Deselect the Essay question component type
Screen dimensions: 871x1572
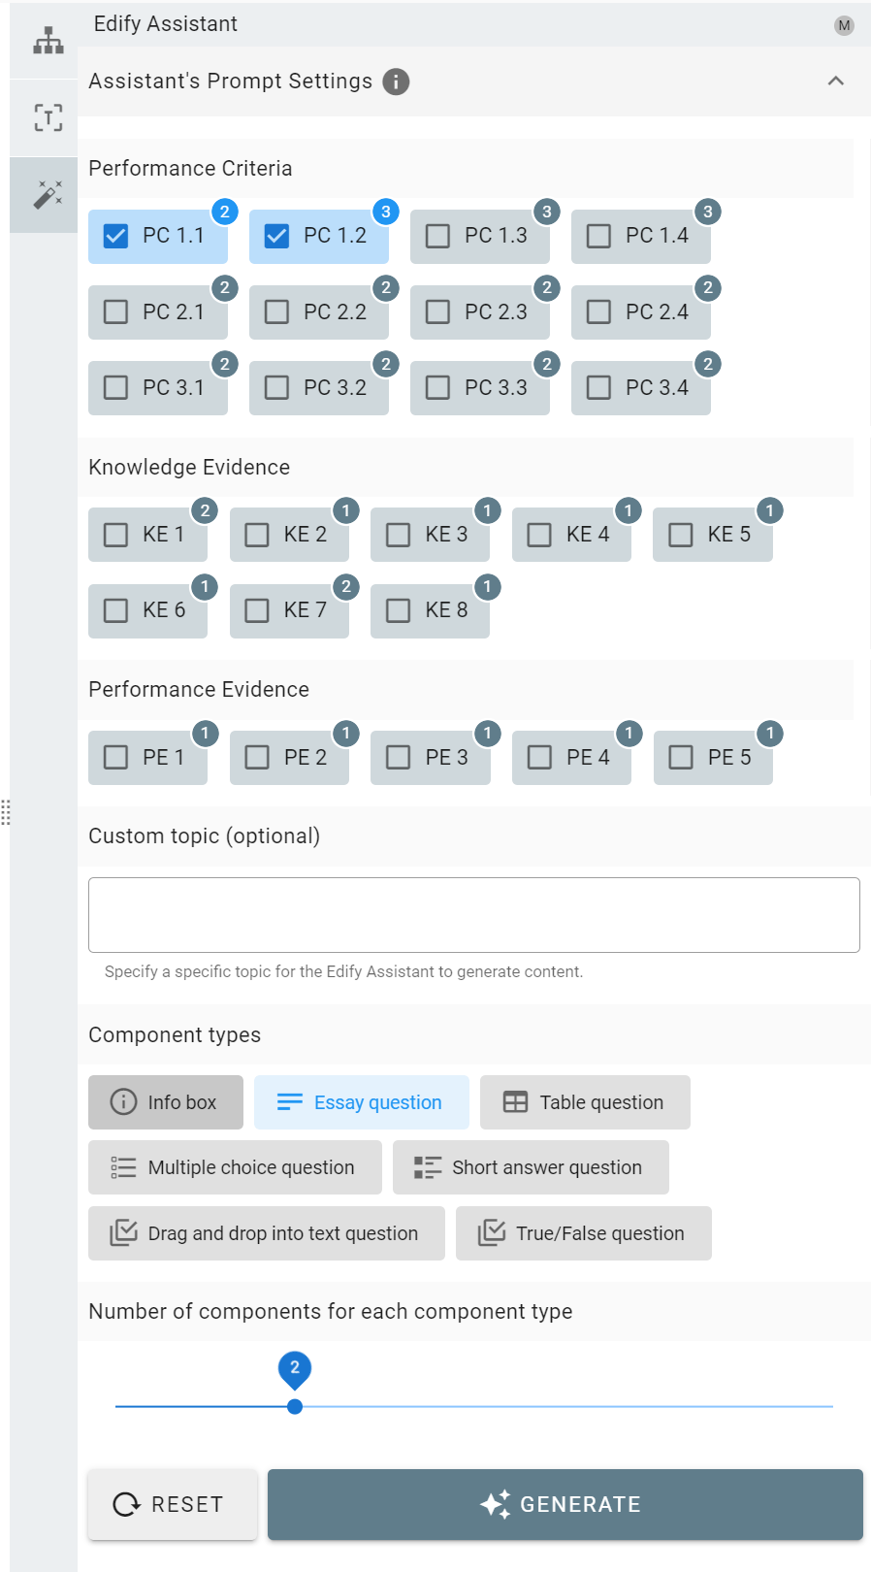click(362, 1102)
